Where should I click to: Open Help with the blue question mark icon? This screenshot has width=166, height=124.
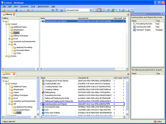click(x=62, y=10)
